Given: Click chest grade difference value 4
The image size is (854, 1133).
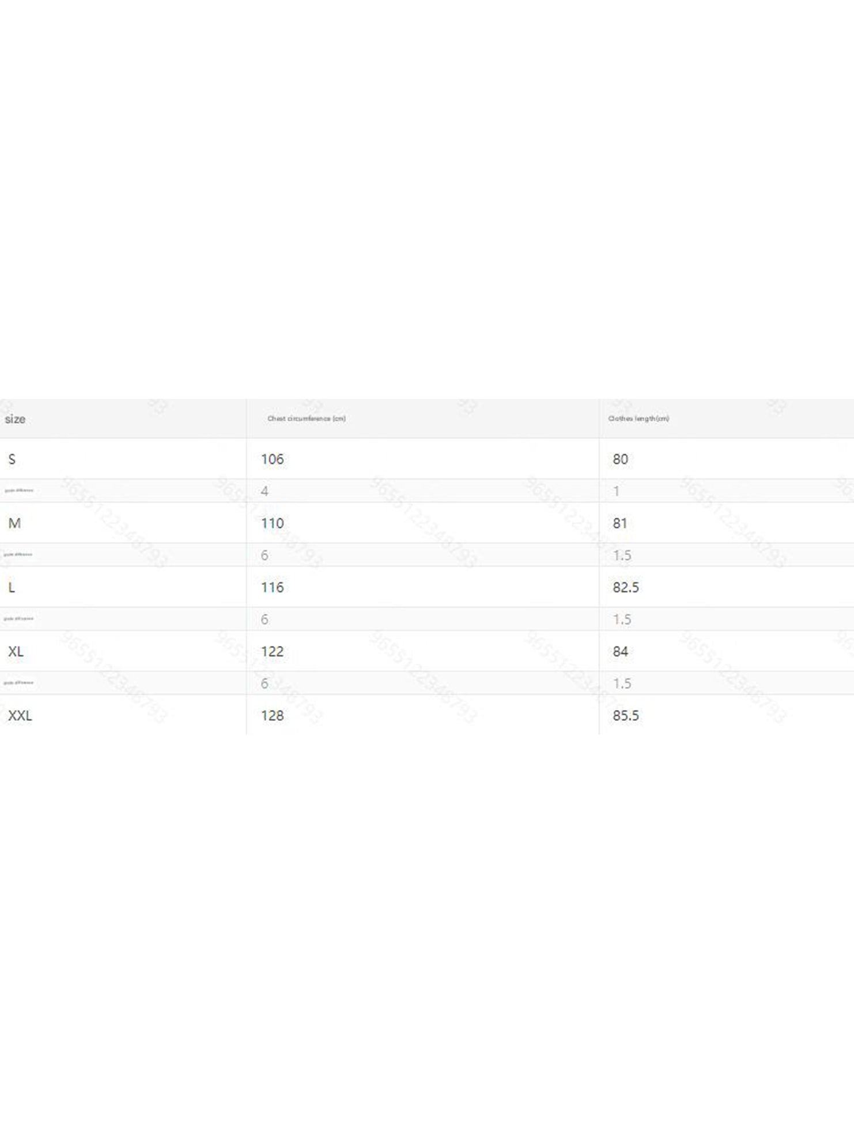Looking at the screenshot, I should click(264, 491).
